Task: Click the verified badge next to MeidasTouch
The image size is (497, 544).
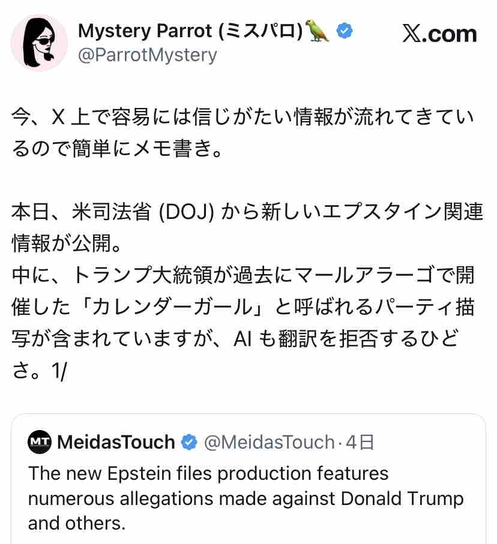Action: coord(189,442)
